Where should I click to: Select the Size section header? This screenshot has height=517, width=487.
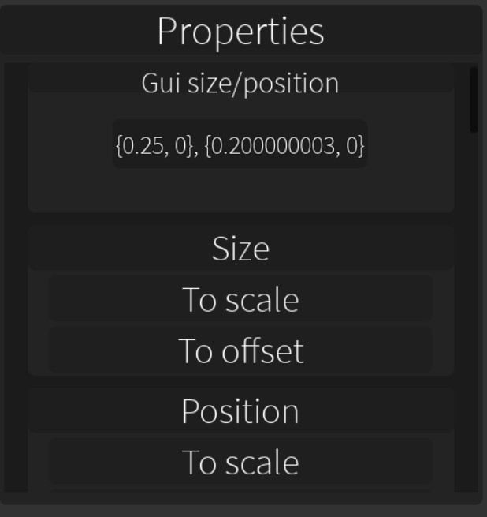(x=240, y=249)
